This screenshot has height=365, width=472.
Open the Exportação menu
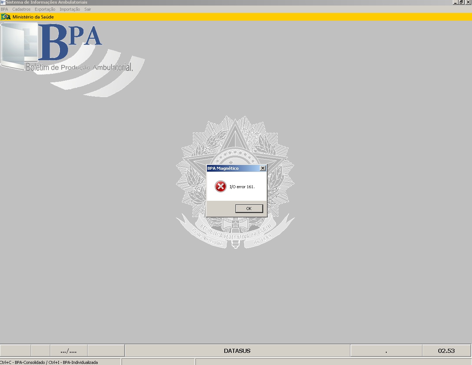point(45,9)
